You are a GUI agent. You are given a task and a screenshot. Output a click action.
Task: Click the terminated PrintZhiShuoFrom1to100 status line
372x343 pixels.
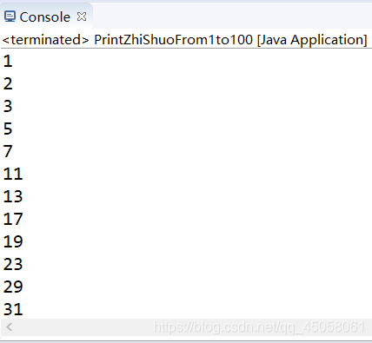185,40
